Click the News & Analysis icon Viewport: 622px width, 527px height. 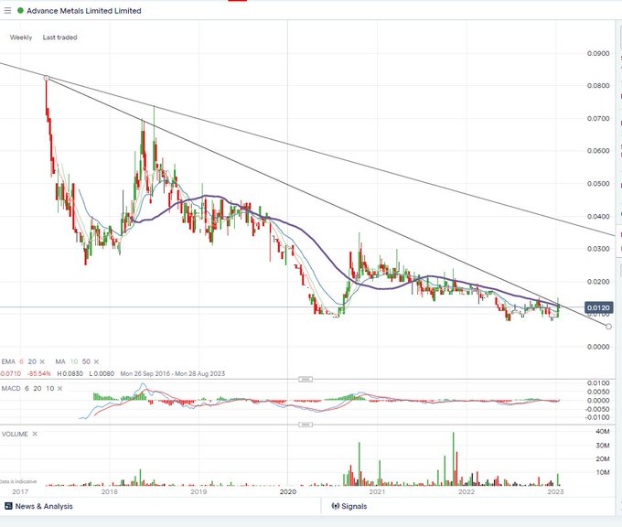click(8, 506)
